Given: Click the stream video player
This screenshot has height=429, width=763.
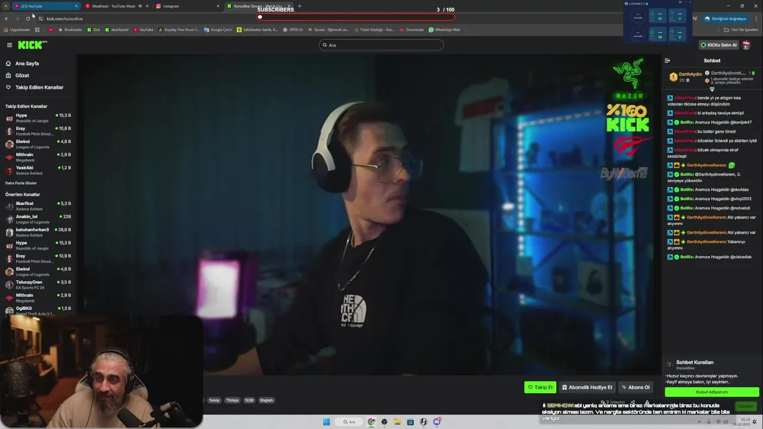Looking at the screenshot, I should coord(368,214).
